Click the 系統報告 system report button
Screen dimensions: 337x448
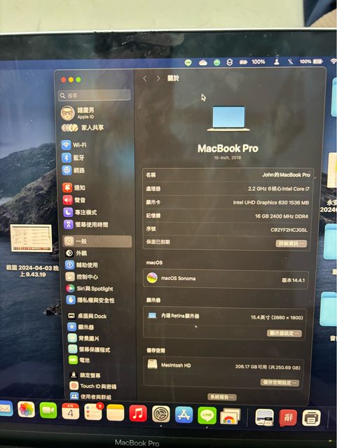[222, 397]
